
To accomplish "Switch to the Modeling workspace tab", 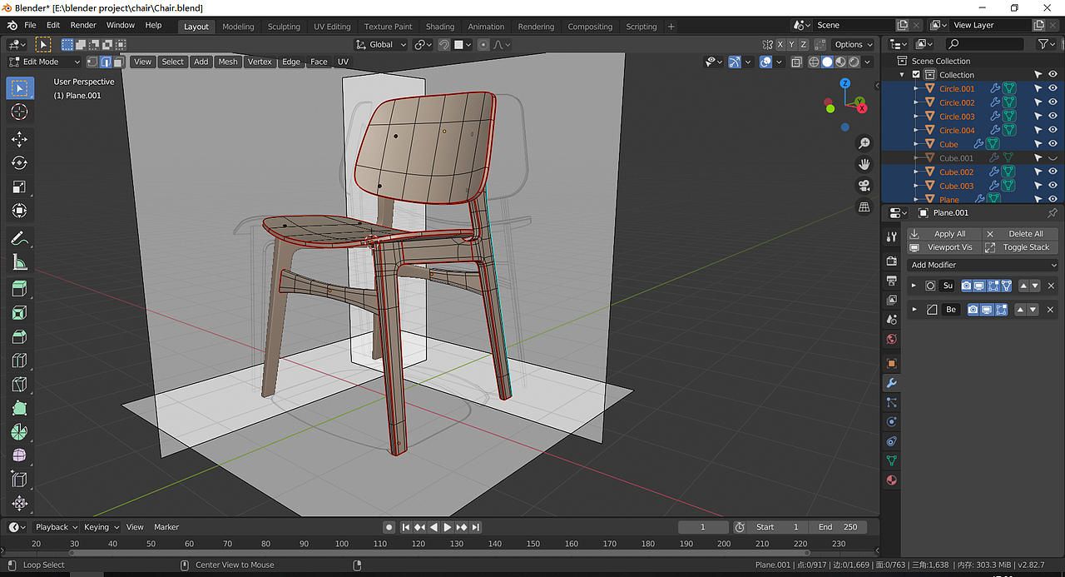I will [238, 27].
